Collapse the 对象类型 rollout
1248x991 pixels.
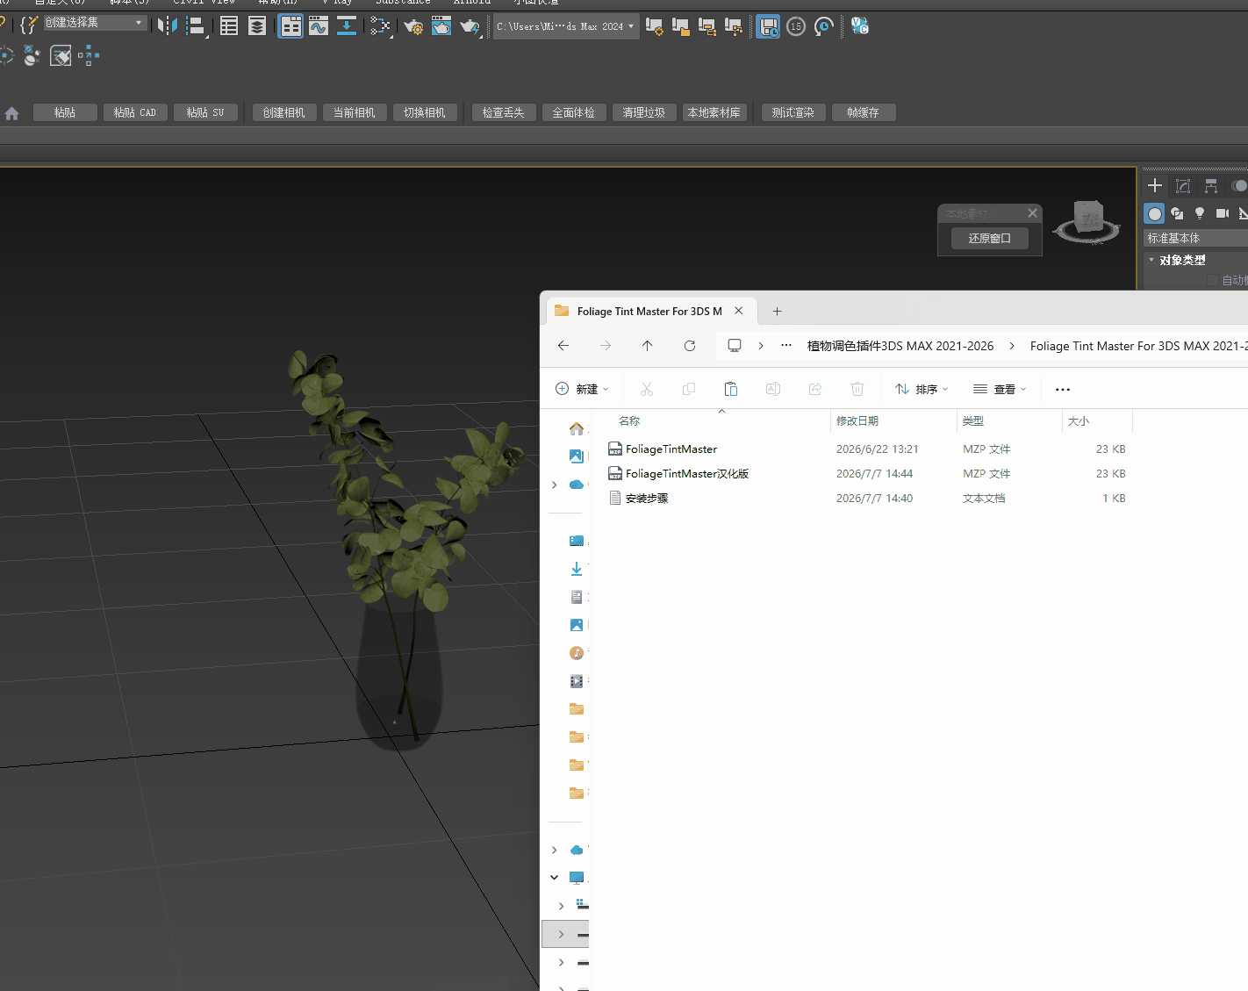[x=1181, y=260]
